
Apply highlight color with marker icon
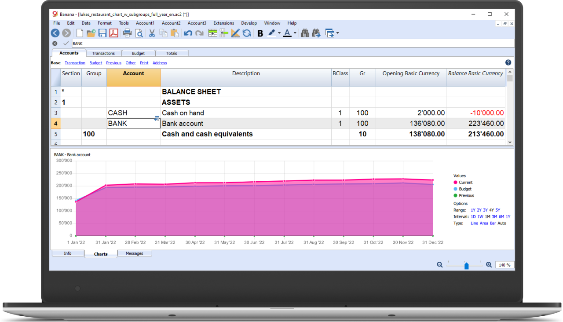tap(272, 33)
